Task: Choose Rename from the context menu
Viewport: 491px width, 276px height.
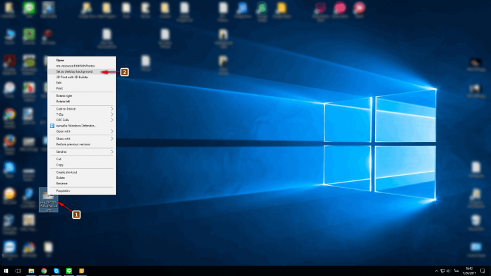Action: (82, 184)
